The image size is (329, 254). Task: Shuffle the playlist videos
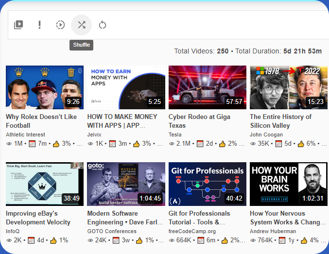click(x=82, y=25)
